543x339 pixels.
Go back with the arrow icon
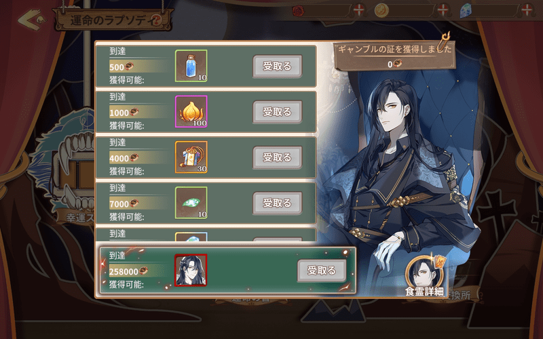[32, 20]
